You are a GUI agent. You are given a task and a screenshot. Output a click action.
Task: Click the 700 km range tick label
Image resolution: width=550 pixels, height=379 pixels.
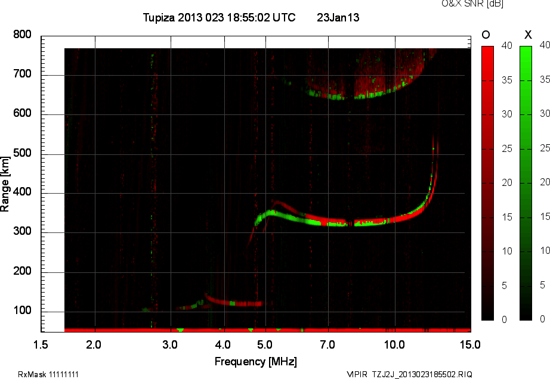(22, 74)
